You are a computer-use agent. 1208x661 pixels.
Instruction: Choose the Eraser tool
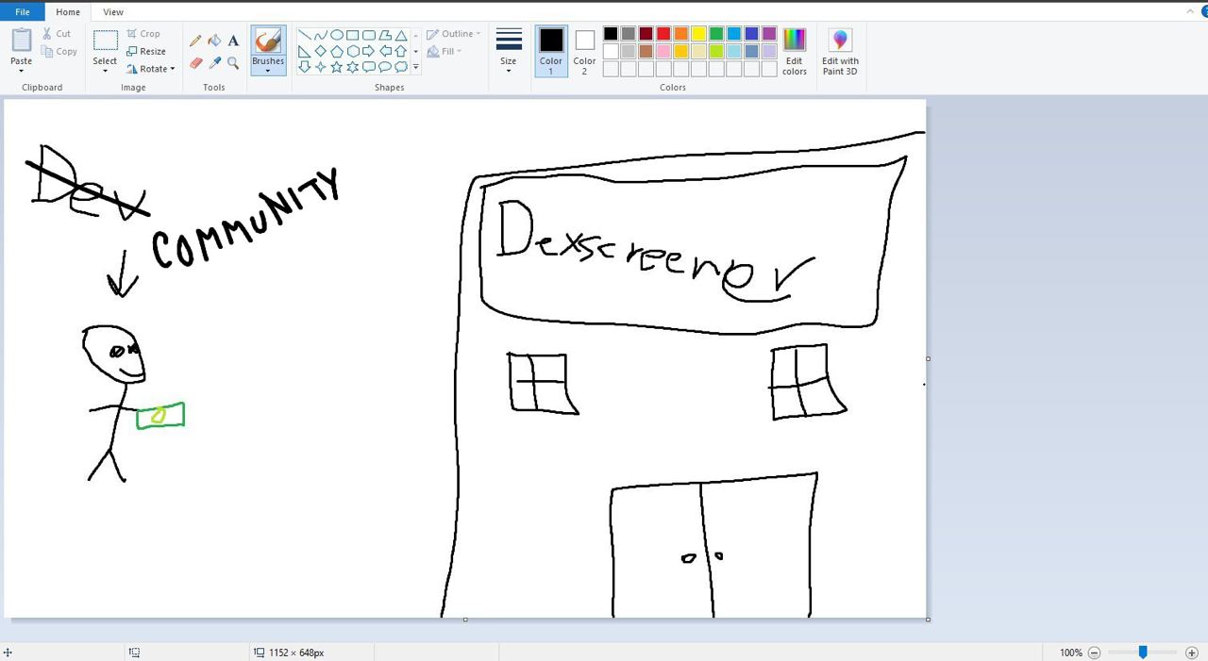[195, 63]
